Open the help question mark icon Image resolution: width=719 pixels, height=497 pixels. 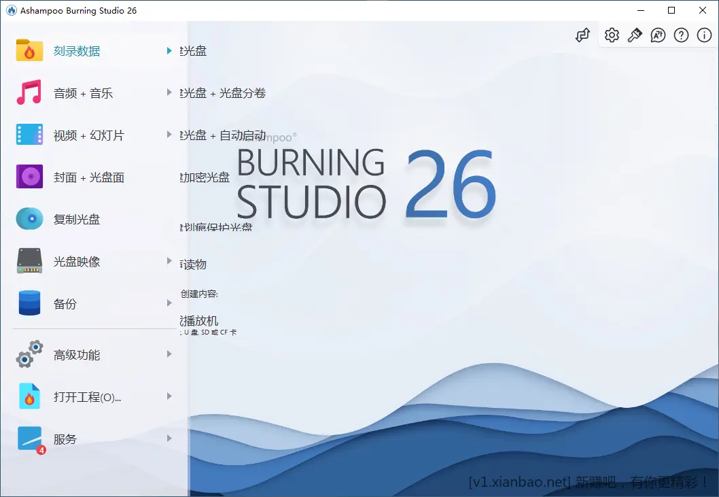tap(681, 35)
